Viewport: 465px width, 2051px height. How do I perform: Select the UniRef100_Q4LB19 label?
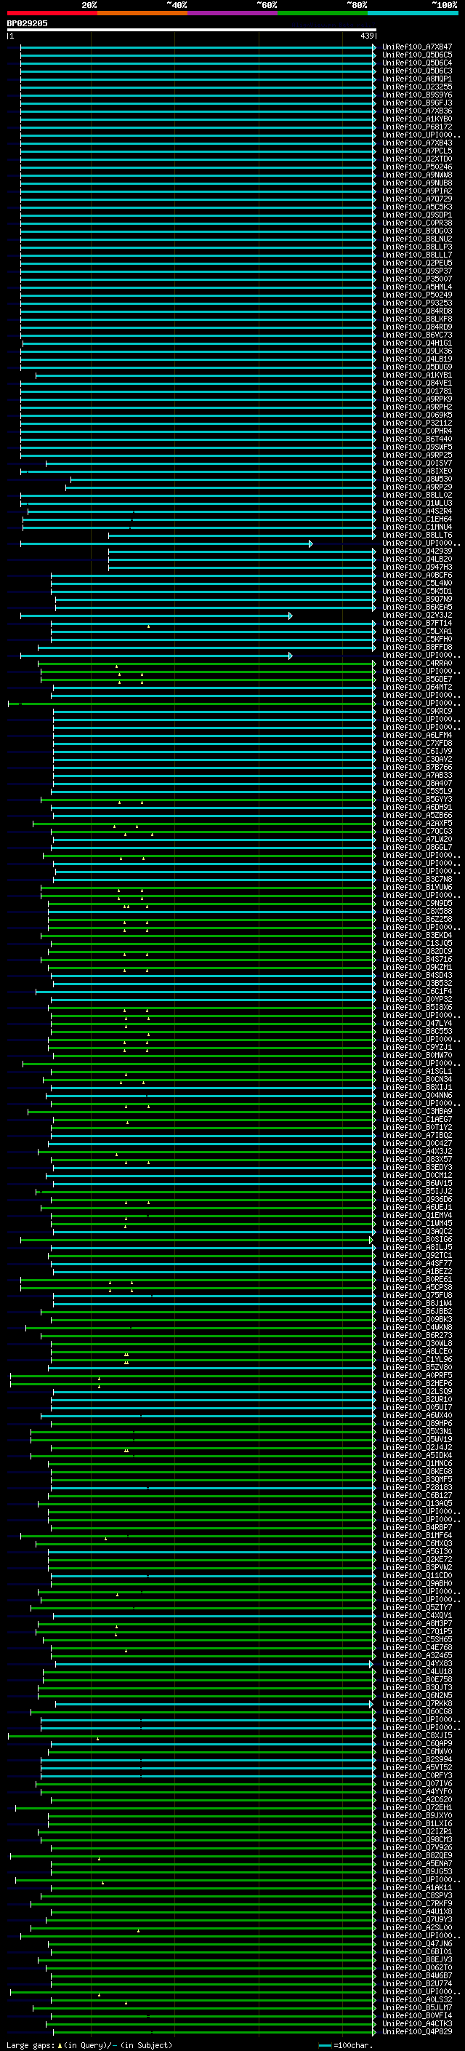pos(417,359)
